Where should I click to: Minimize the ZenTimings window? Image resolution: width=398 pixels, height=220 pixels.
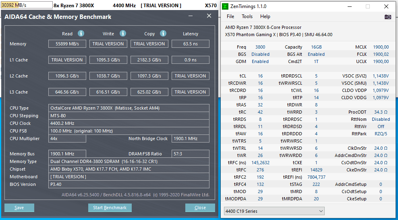click(x=350, y=6)
